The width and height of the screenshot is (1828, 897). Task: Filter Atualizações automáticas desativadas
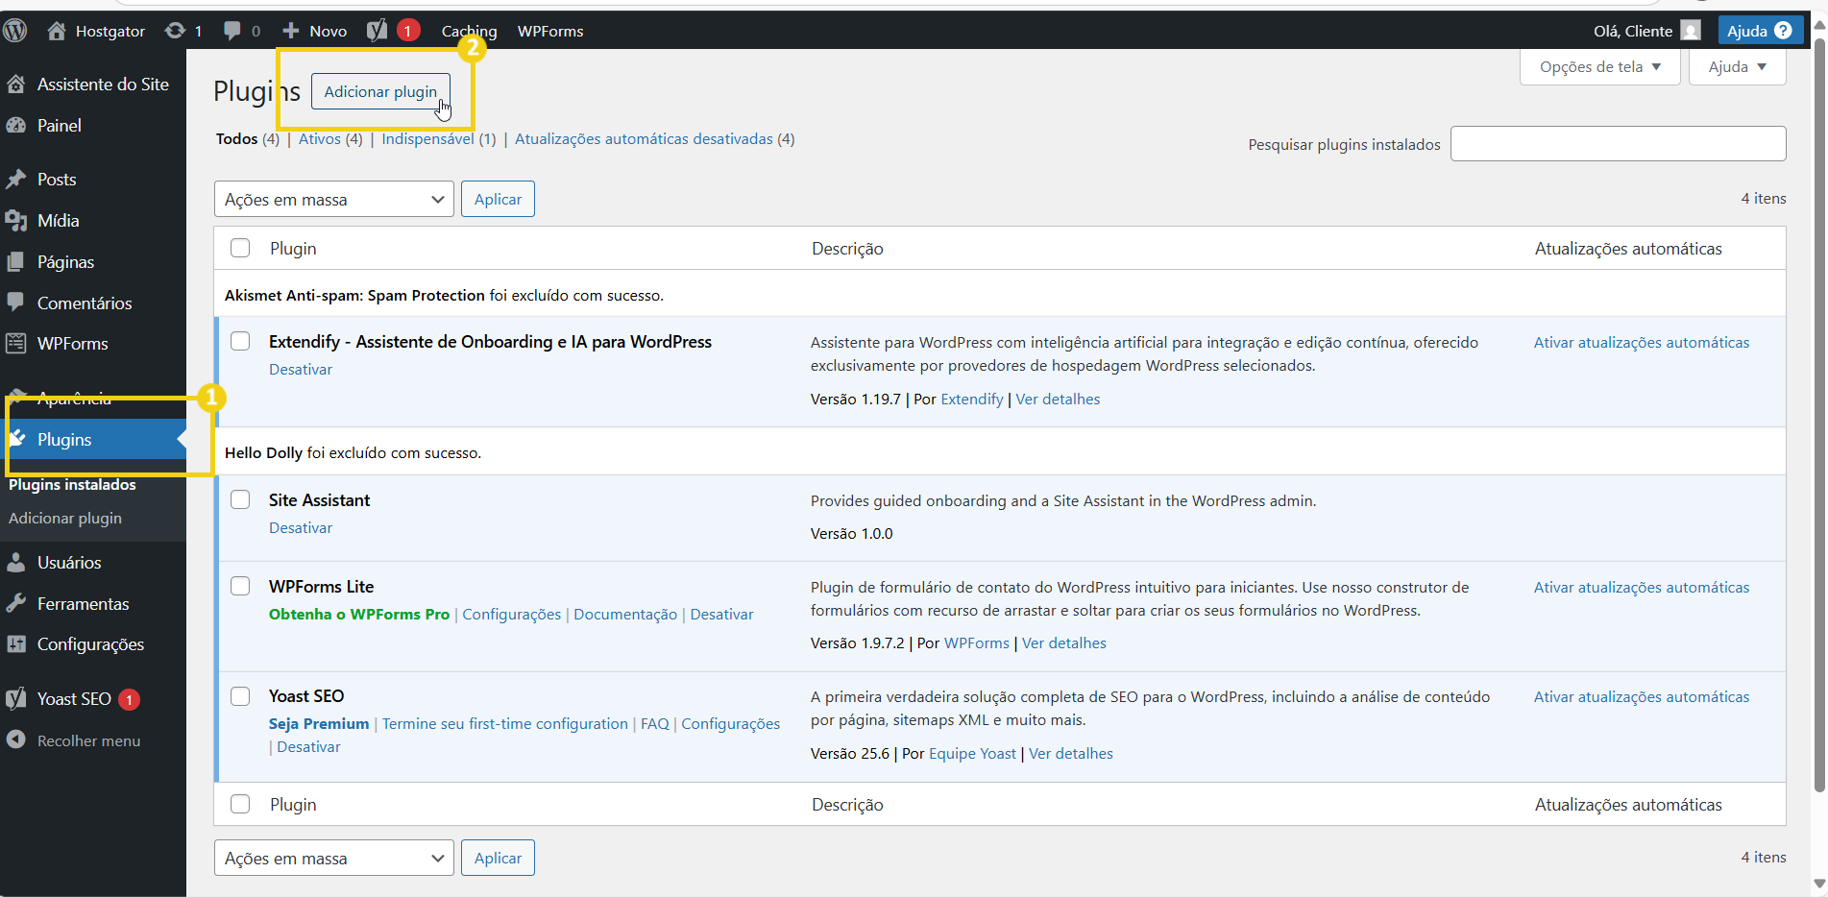coord(644,139)
